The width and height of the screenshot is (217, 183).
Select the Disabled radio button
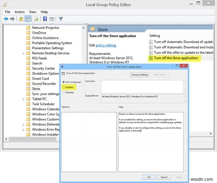pos(64,92)
